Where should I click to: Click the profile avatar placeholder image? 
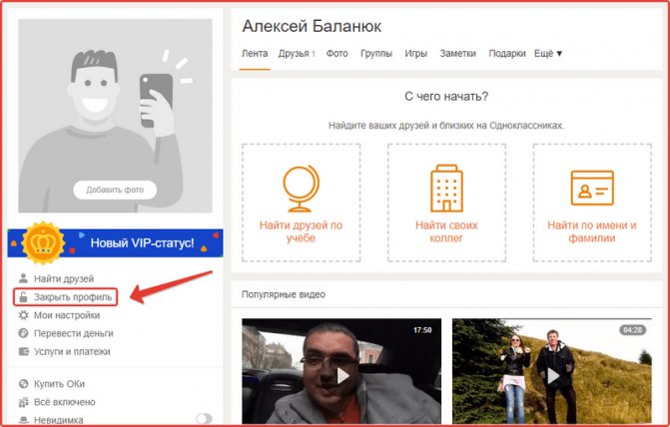pyautogui.click(x=115, y=116)
